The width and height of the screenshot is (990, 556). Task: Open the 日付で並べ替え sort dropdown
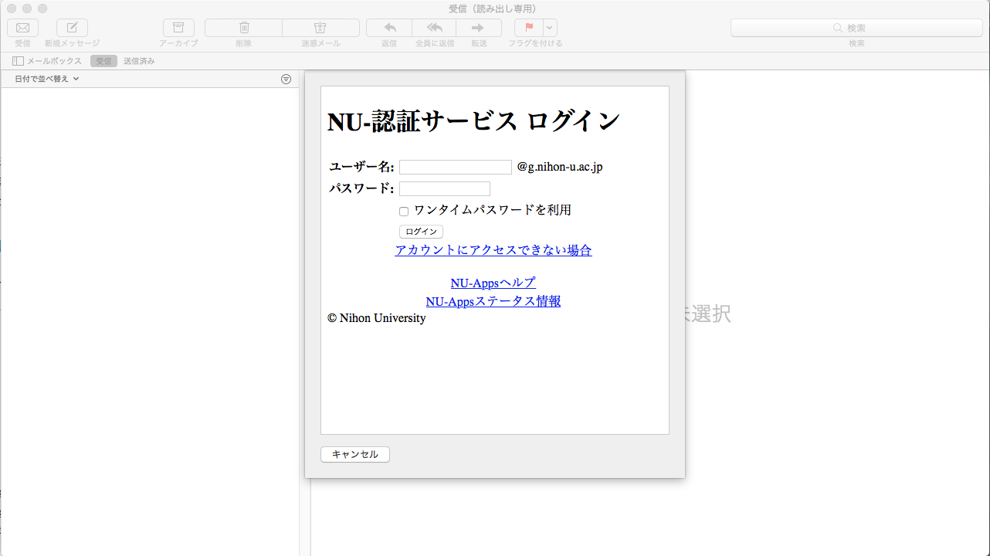tap(47, 79)
